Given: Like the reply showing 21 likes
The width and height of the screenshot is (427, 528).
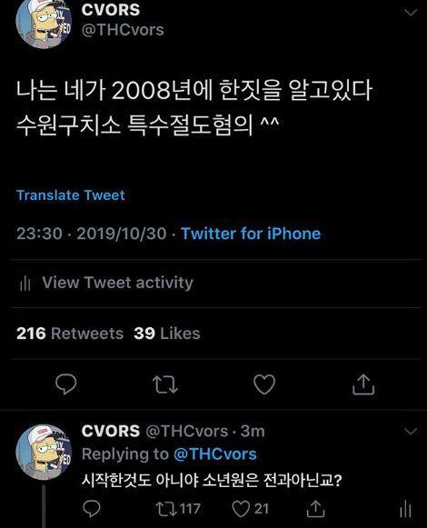Looking at the screenshot, I should pos(251,509).
